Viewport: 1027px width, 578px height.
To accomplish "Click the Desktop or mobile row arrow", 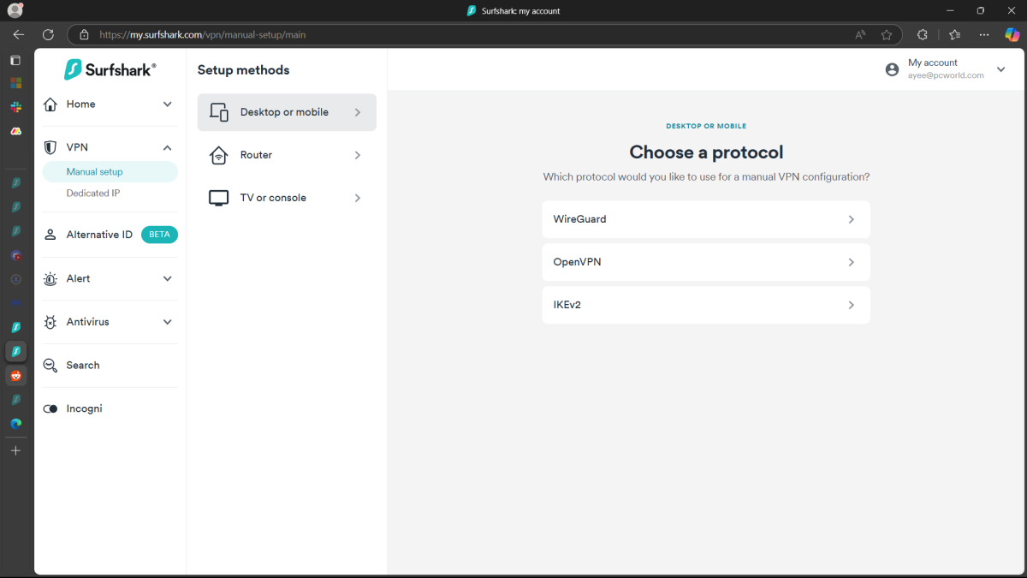I will tap(358, 112).
